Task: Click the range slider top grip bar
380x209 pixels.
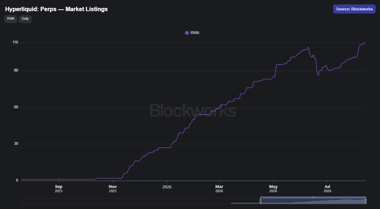Action: [x=313, y=198]
